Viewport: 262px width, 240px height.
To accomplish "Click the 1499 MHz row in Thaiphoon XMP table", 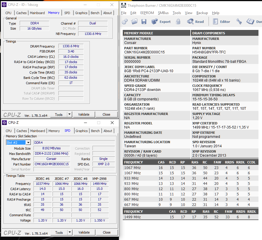I will 191,217.
